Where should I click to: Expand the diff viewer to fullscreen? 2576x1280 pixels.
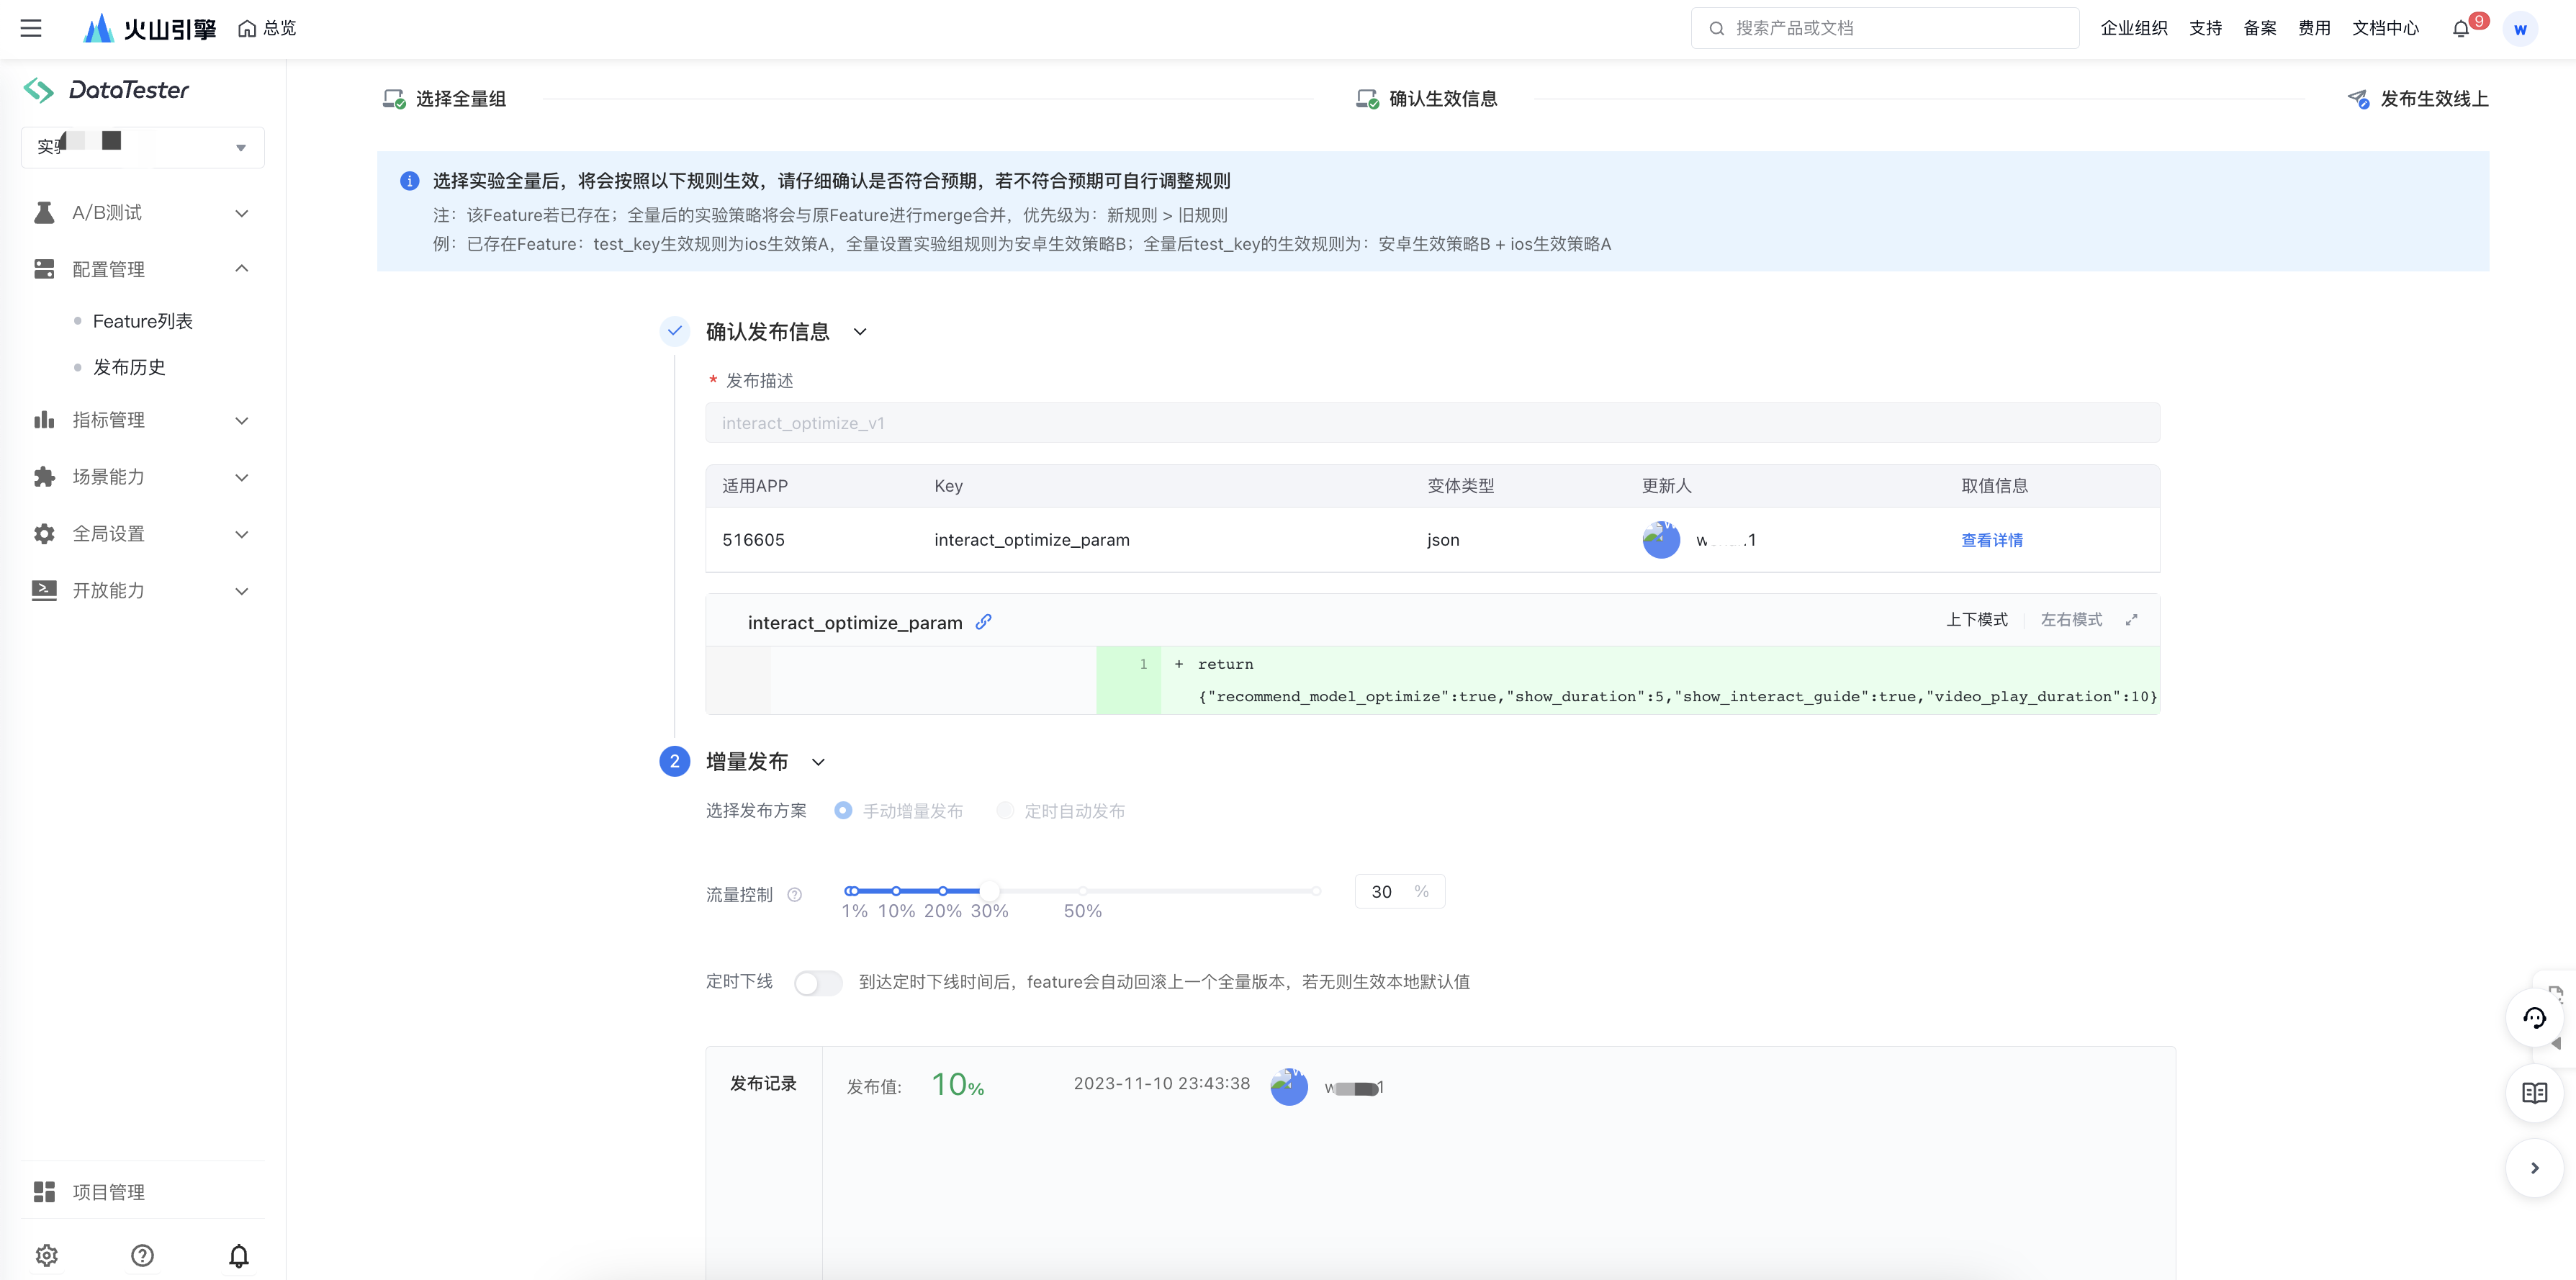click(x=2131, y=620)
